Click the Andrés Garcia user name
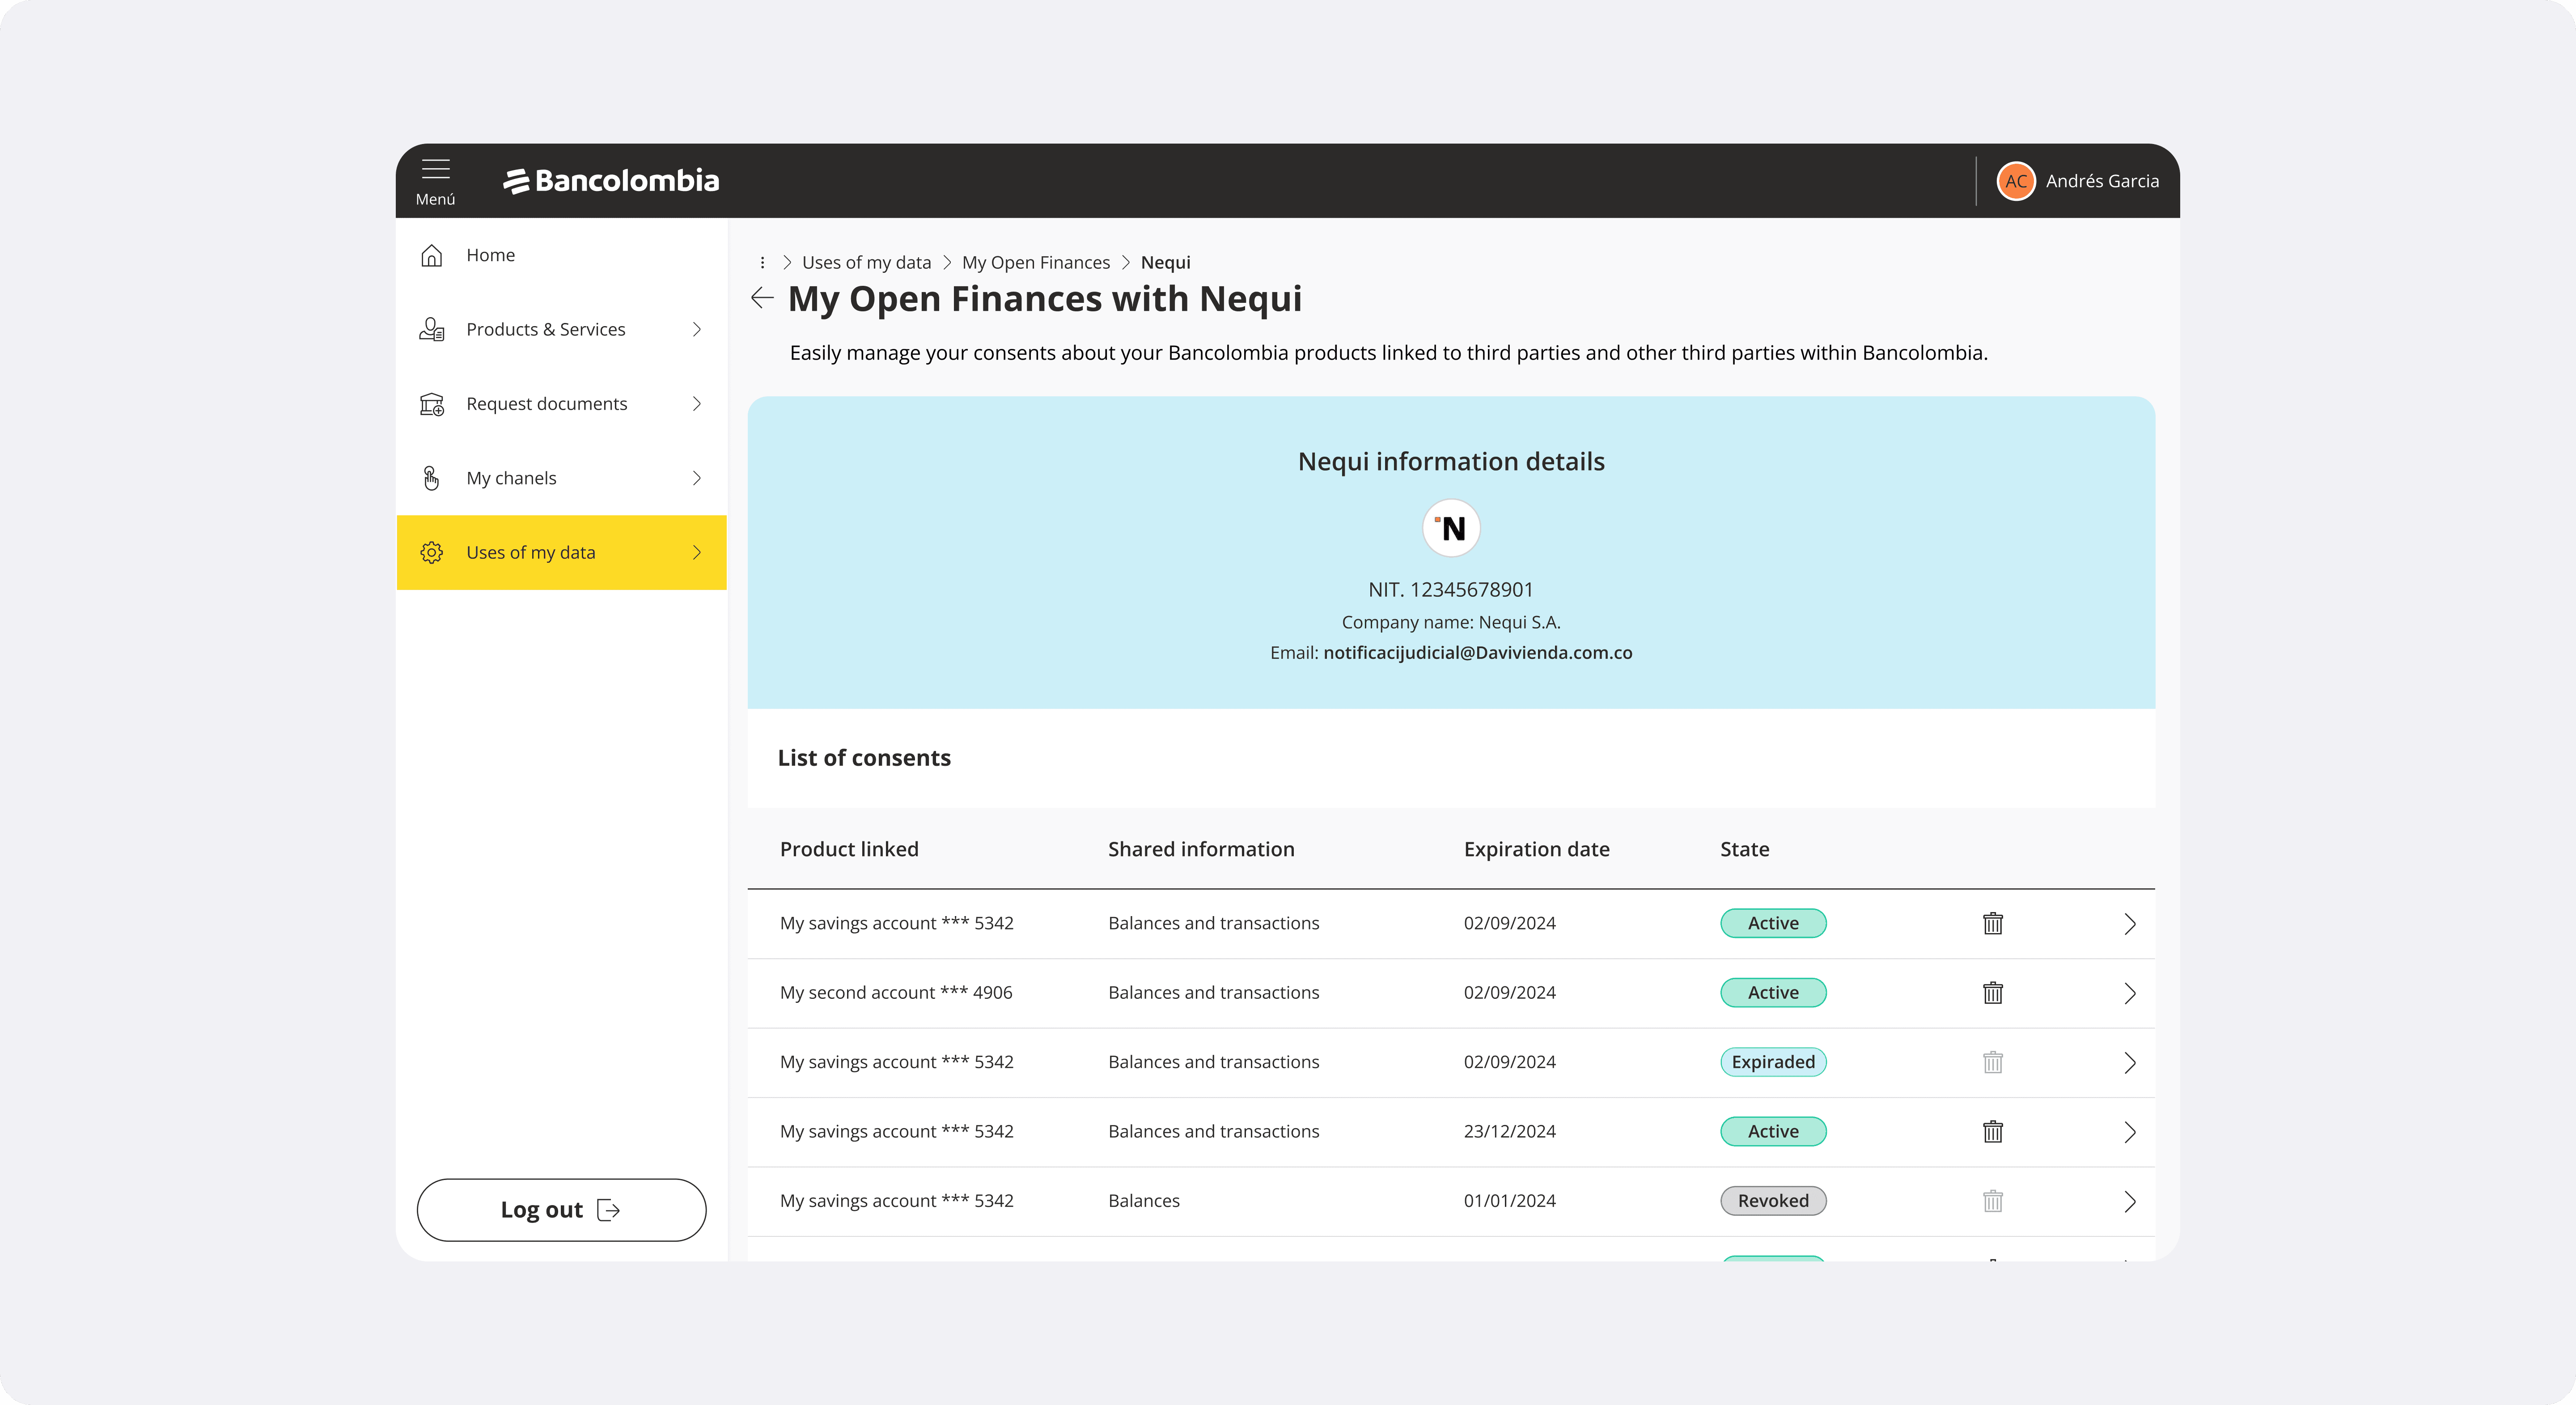 [2102, 181]
